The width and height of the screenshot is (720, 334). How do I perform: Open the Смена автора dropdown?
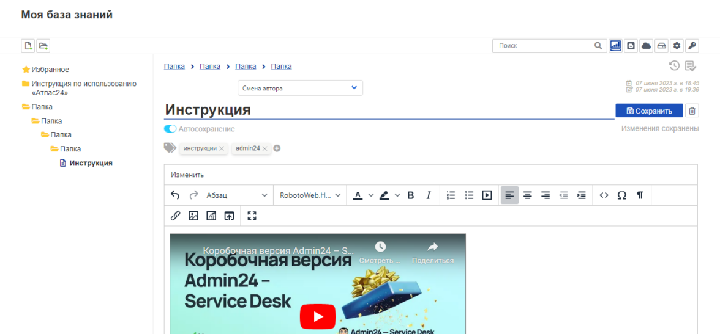click(x=300, y=88)
